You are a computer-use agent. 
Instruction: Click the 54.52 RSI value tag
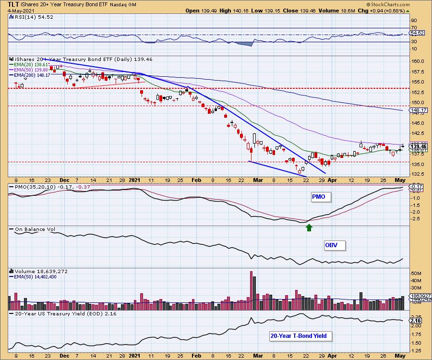click(417, 33)
